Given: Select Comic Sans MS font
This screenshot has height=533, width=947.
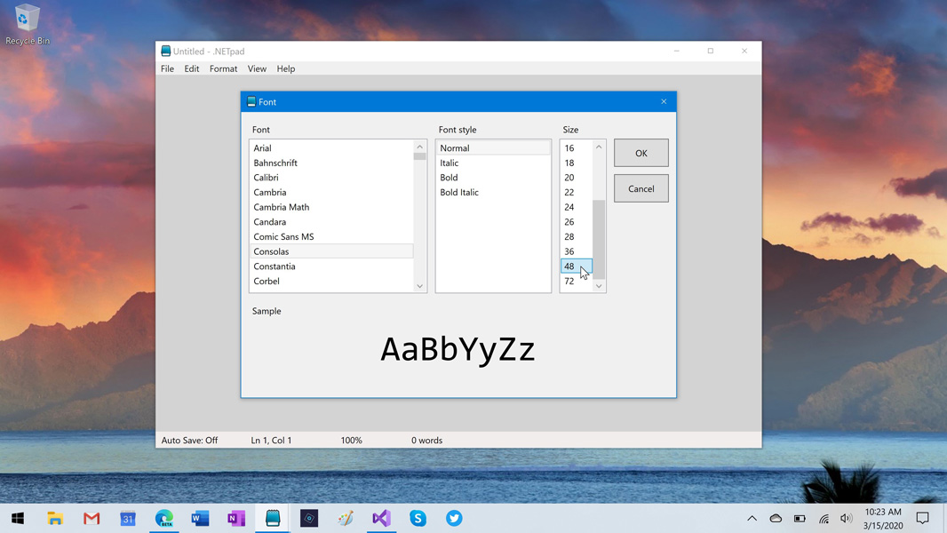Looking at the screenshot, I should pos(283,236).
